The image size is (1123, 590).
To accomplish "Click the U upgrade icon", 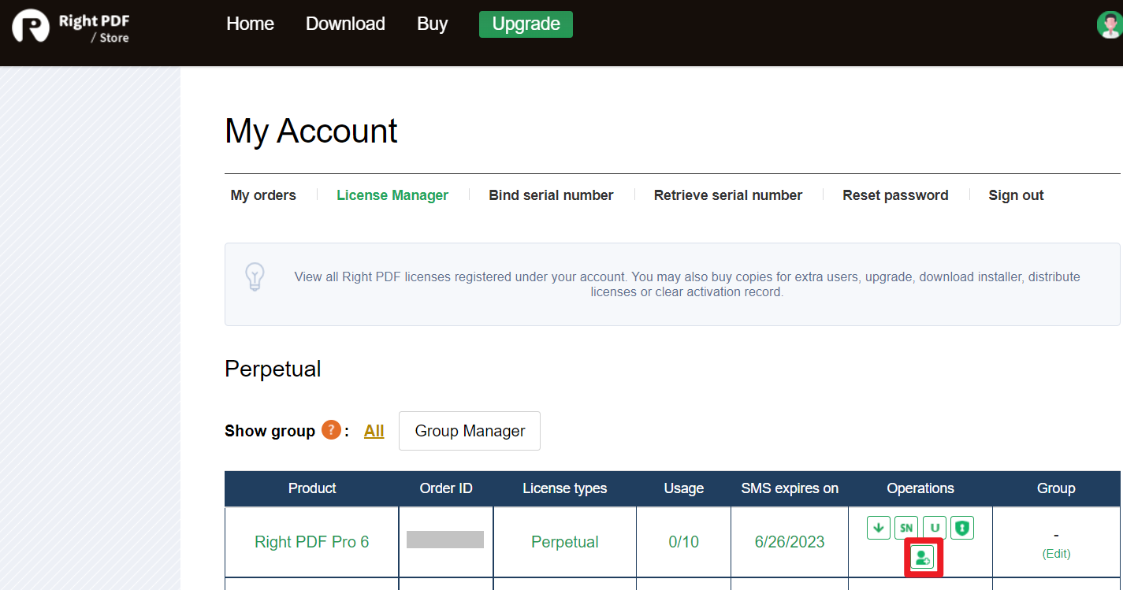I will [934, 528].
